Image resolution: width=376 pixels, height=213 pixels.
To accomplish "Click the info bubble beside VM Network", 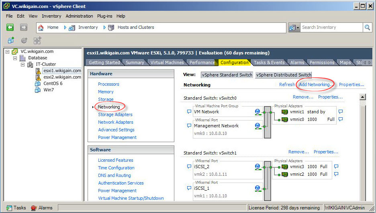I will [189, 112].
